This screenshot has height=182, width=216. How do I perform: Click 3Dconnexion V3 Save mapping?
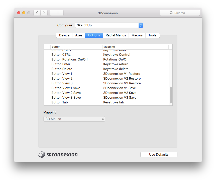[x=120, y=98]
